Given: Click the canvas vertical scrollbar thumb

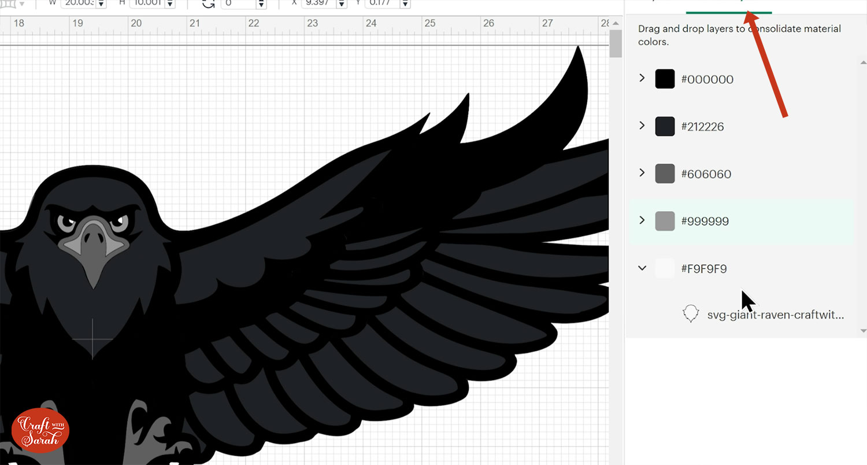Looking at the screenshot, I should pyautogui.click(x=616, y=44).
